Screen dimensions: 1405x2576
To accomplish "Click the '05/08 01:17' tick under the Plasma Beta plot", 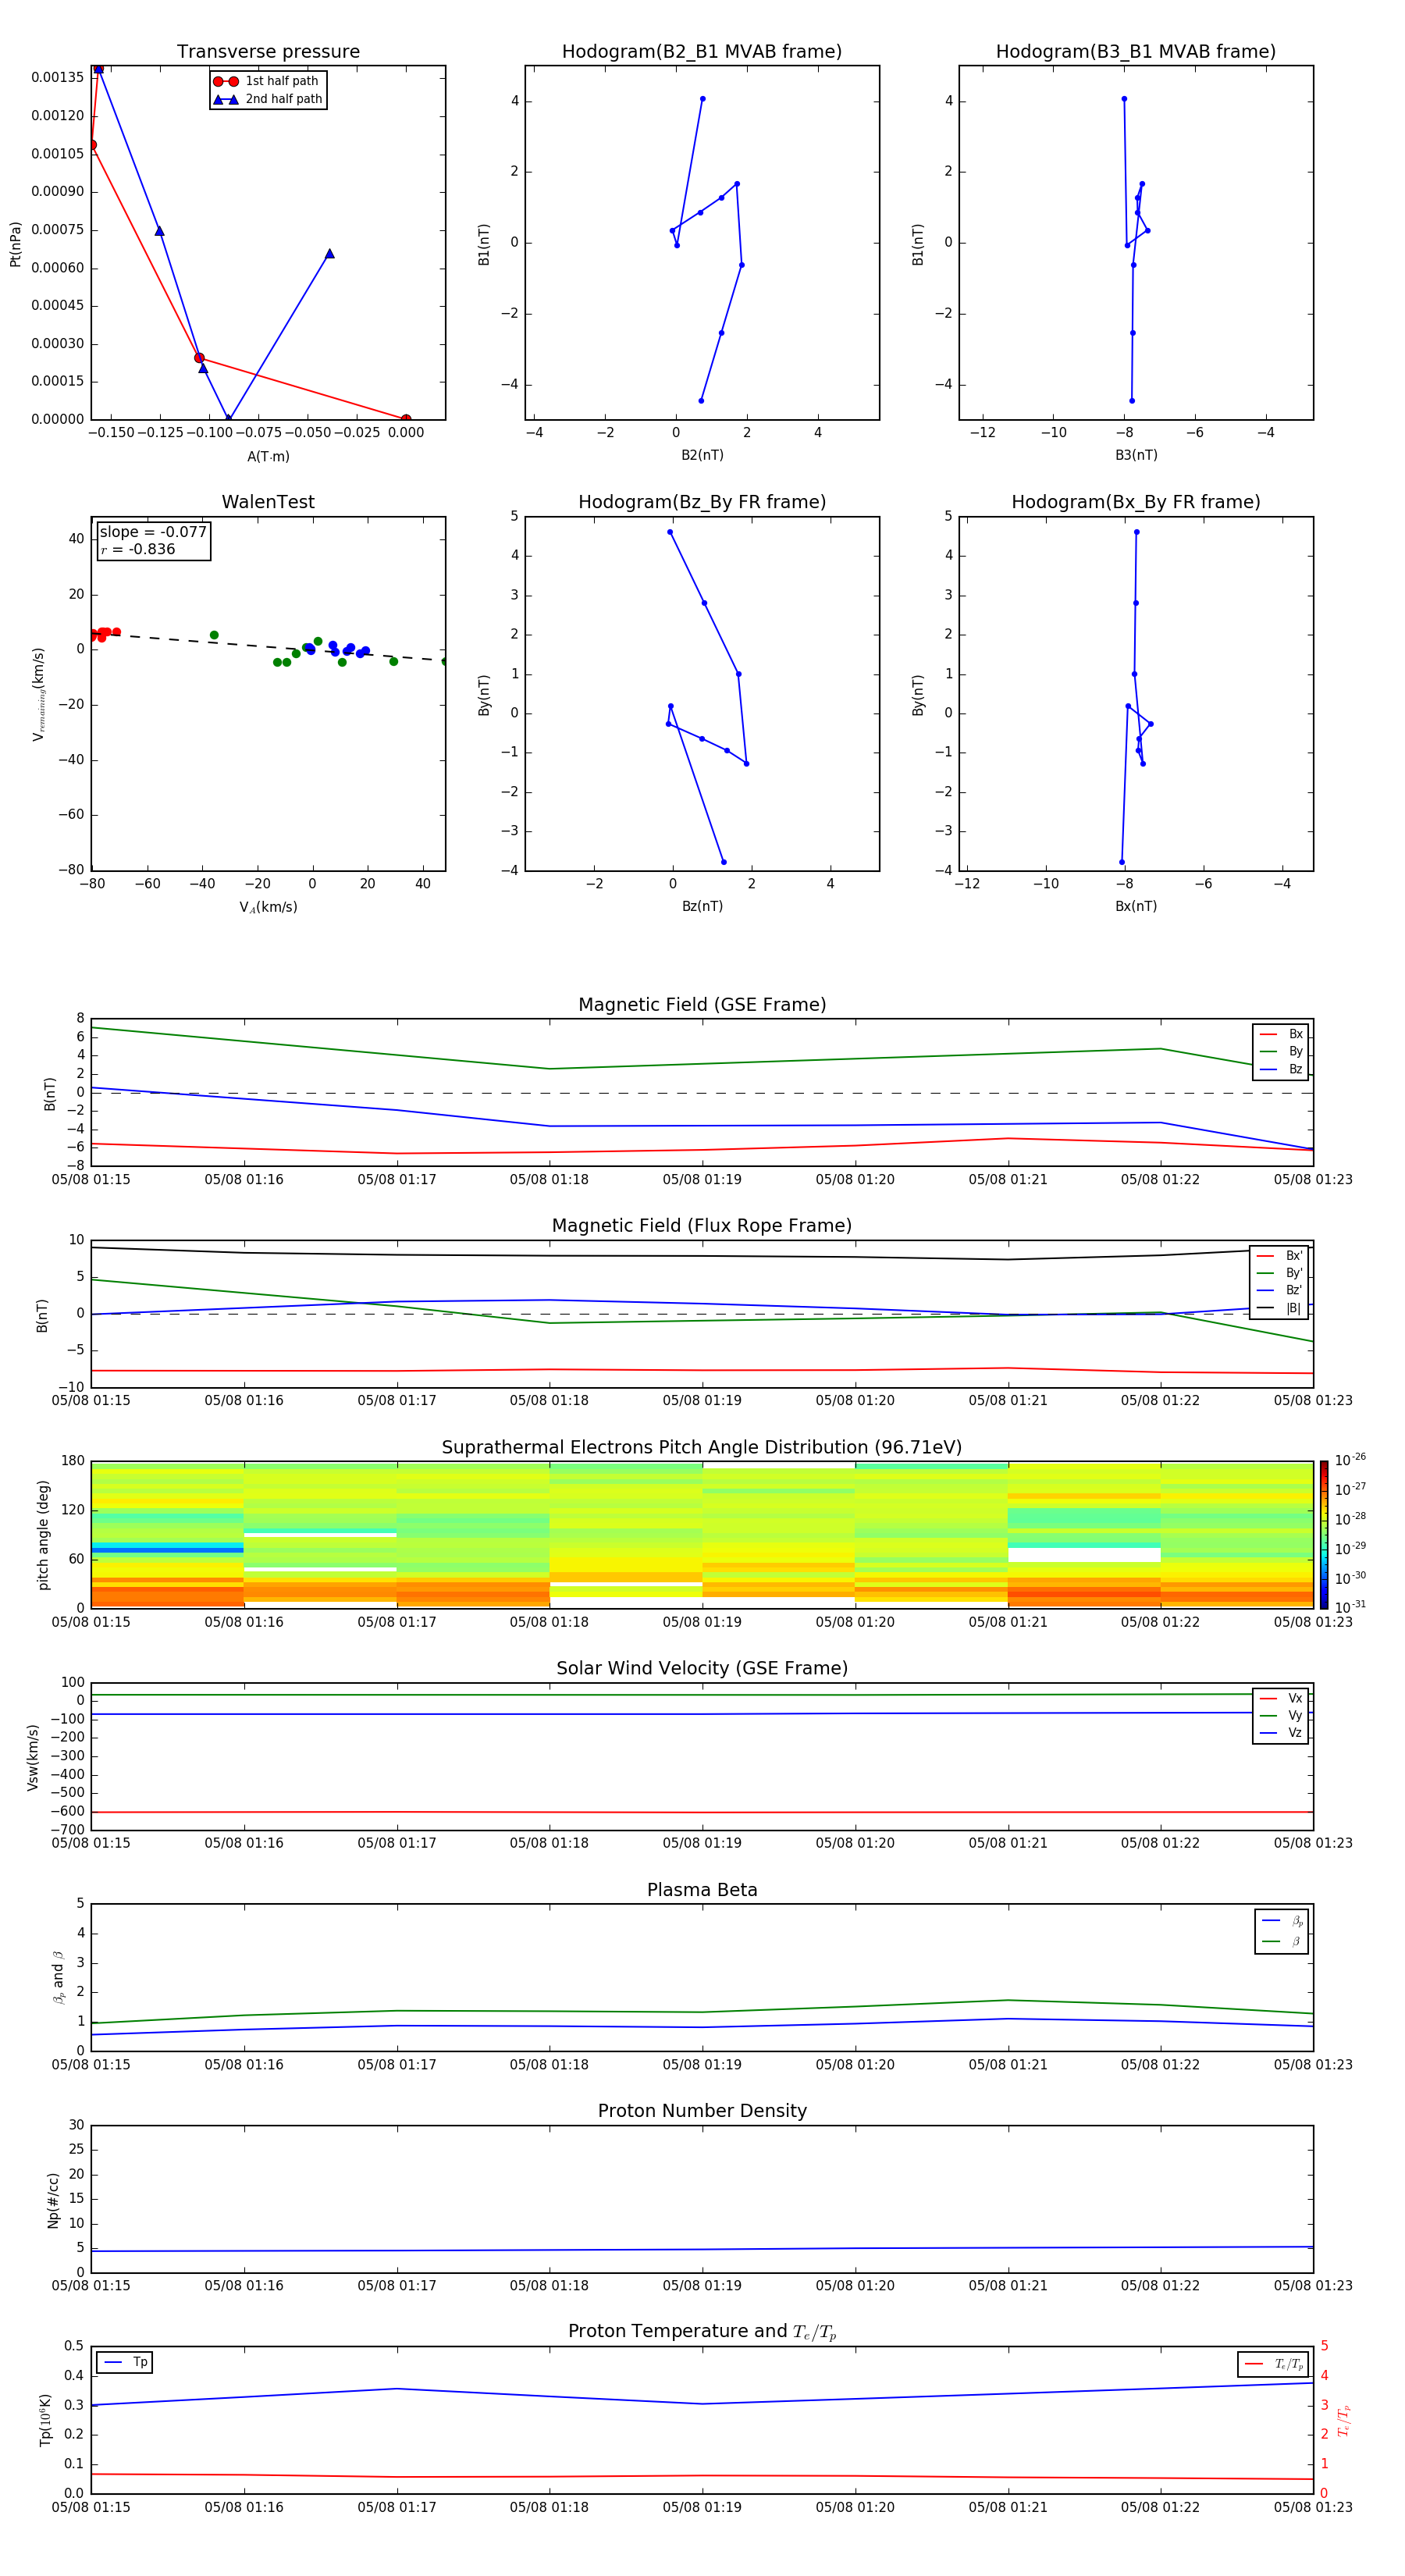I will [397, 2065].
